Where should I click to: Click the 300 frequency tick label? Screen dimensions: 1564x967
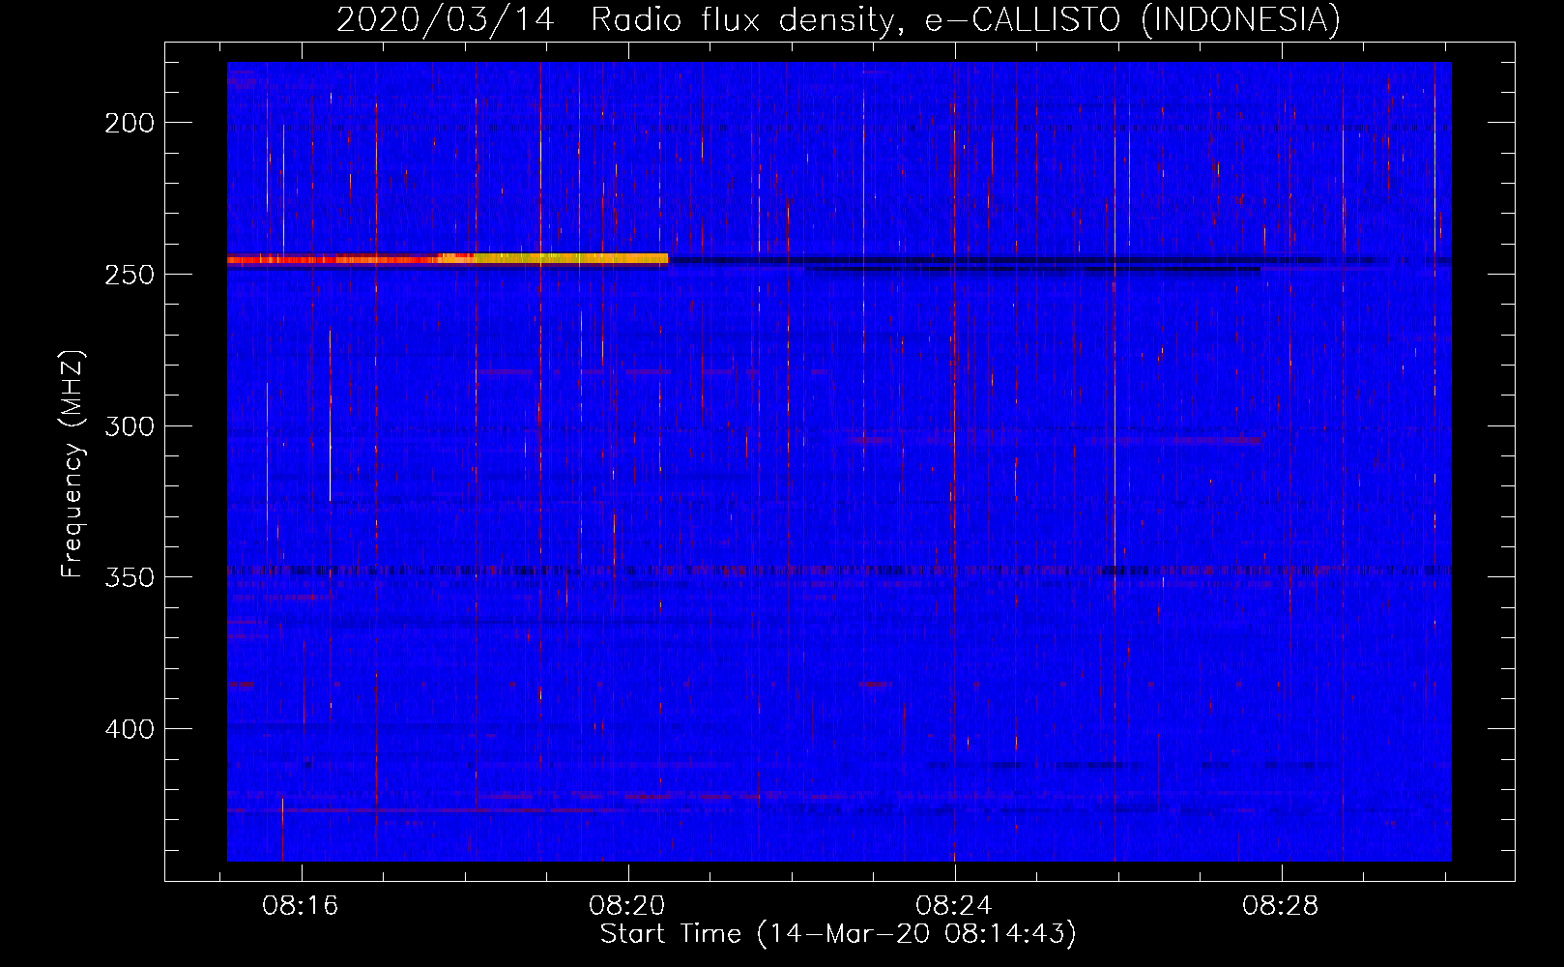(x=129, y=426)
